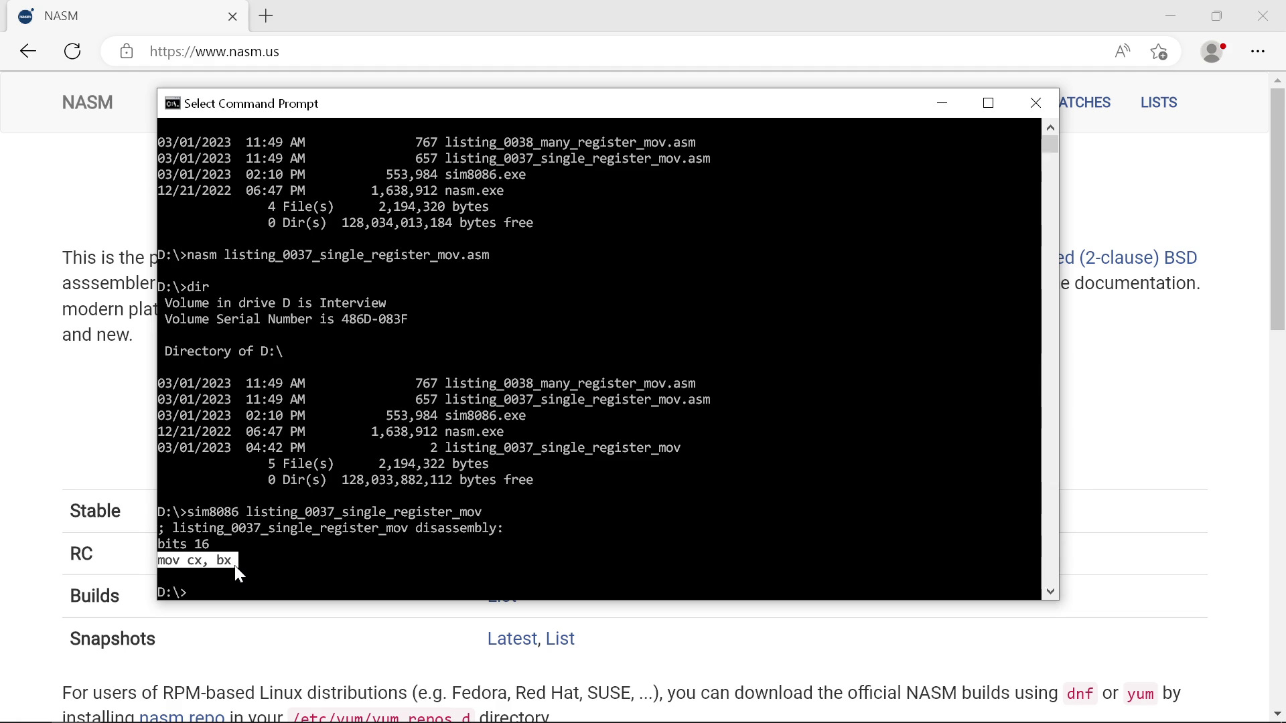Maximize the Command Prompt window
1286x723 pixels.
pyautogui.click(x=988, y=103)
